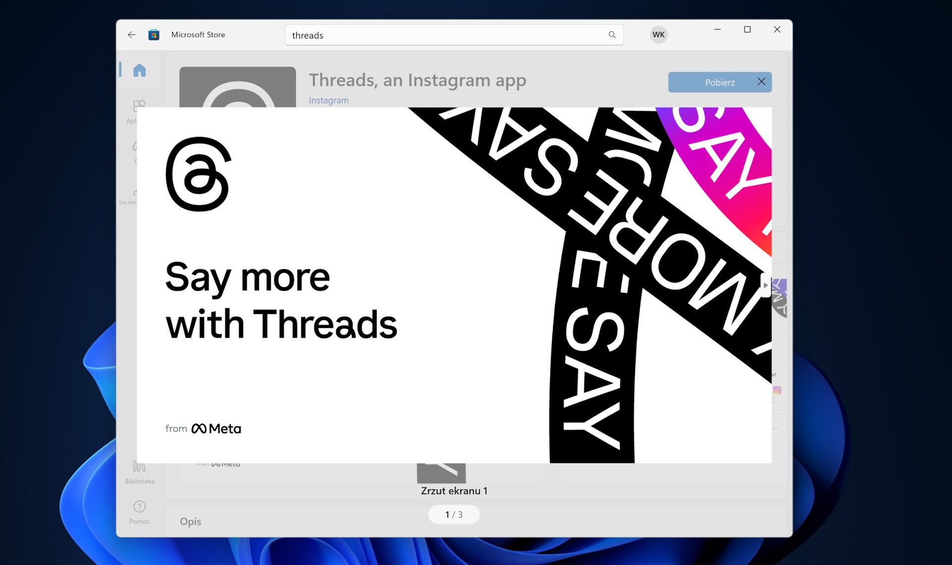Show the next screenshot arrow
The image size is (952, 565).
[x=766, y=285]
